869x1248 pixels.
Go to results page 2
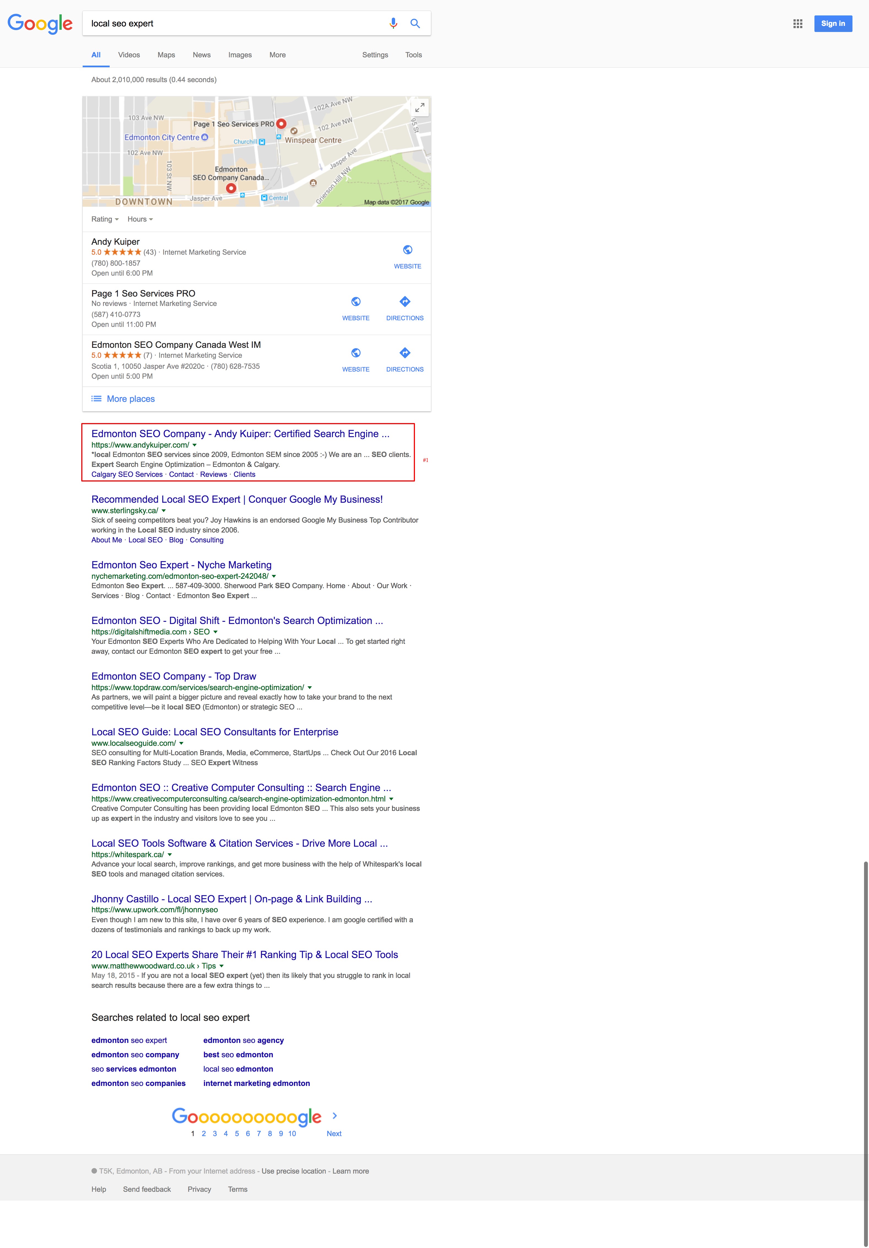(204, 1134)
